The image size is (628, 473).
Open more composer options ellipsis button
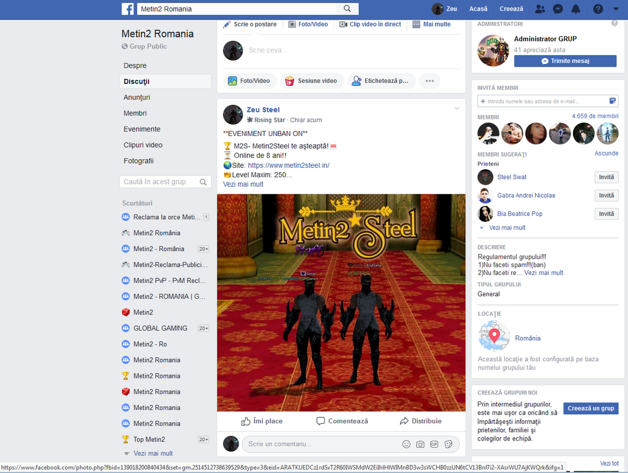[x=430, y=81]
